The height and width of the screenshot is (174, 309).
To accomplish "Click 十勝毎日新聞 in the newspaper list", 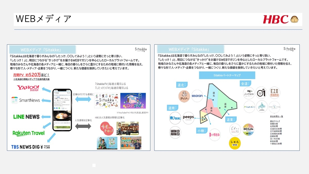I will click(x=276, y=144).
